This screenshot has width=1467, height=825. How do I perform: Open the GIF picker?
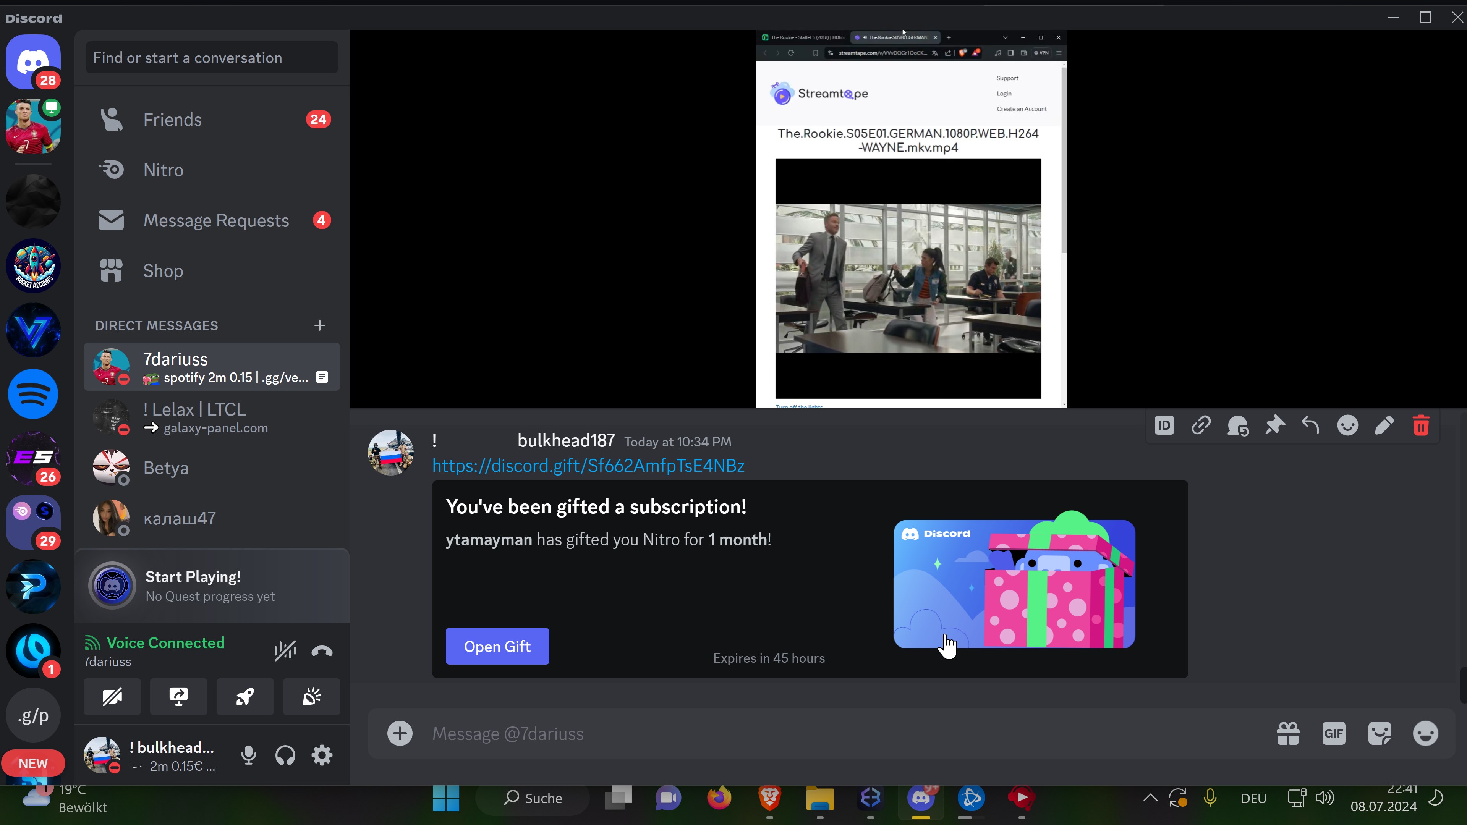pyautogui.click(x=1334, y=733)
